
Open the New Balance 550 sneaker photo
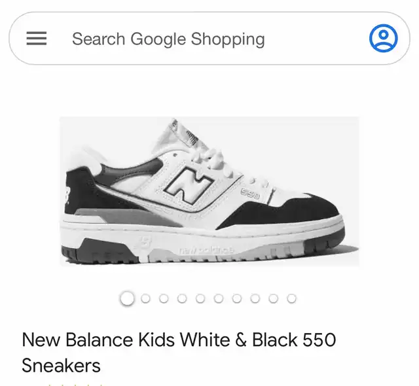[209, 191]
